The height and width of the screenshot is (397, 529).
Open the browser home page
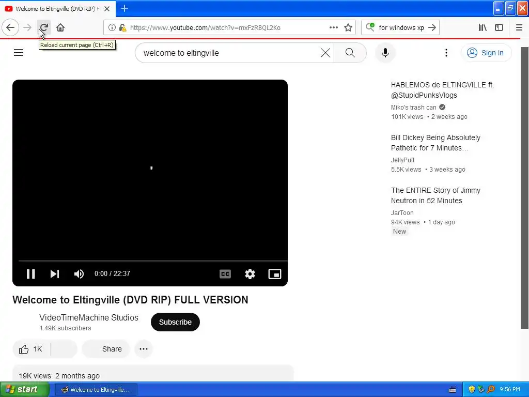point(60,27)
